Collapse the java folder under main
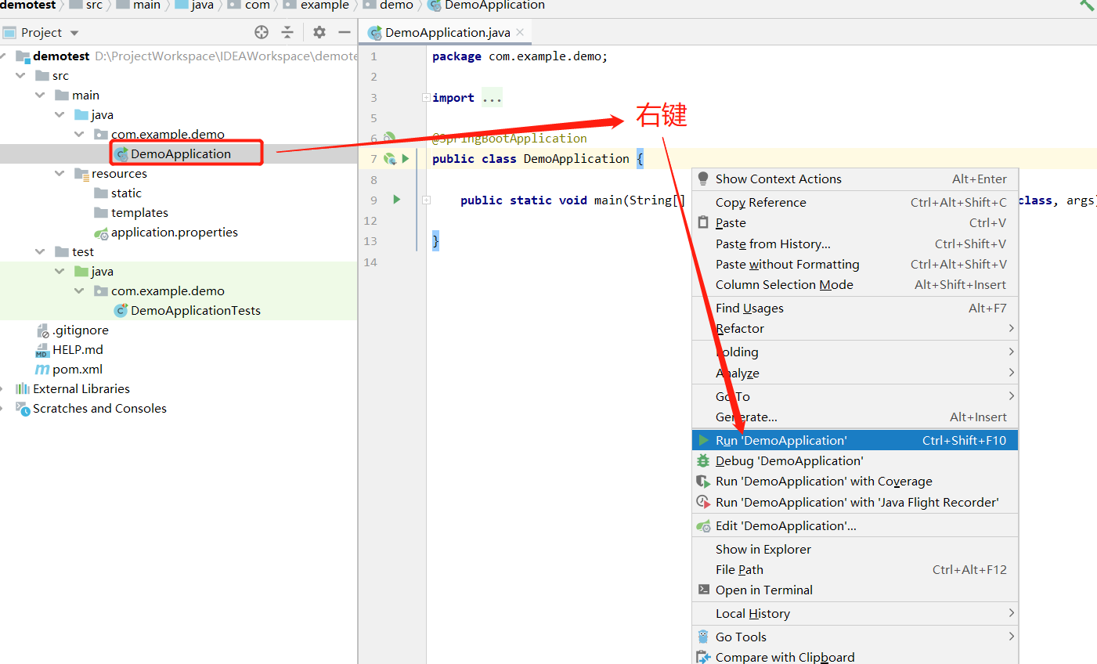This screenshot has height=664, width=1097. point(60,114)
